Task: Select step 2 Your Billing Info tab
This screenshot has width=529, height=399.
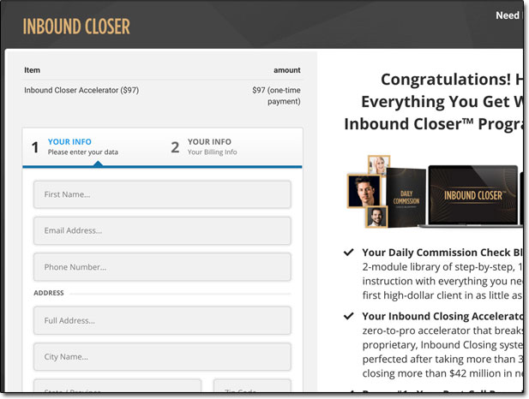Action: coord(204,147)
